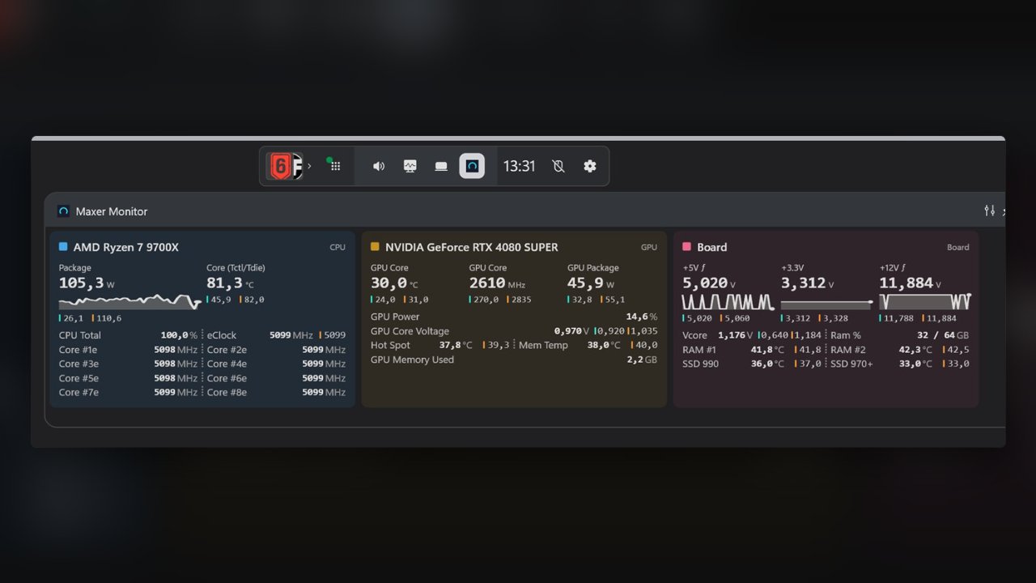Viewport: 1036px width, 583px height.
Task: Click the blue CPU color square
Action: point(63,247)
